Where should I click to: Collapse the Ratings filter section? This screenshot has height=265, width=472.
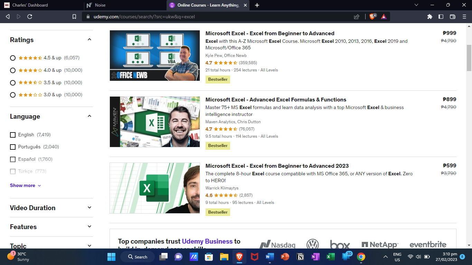coord(89,40)
